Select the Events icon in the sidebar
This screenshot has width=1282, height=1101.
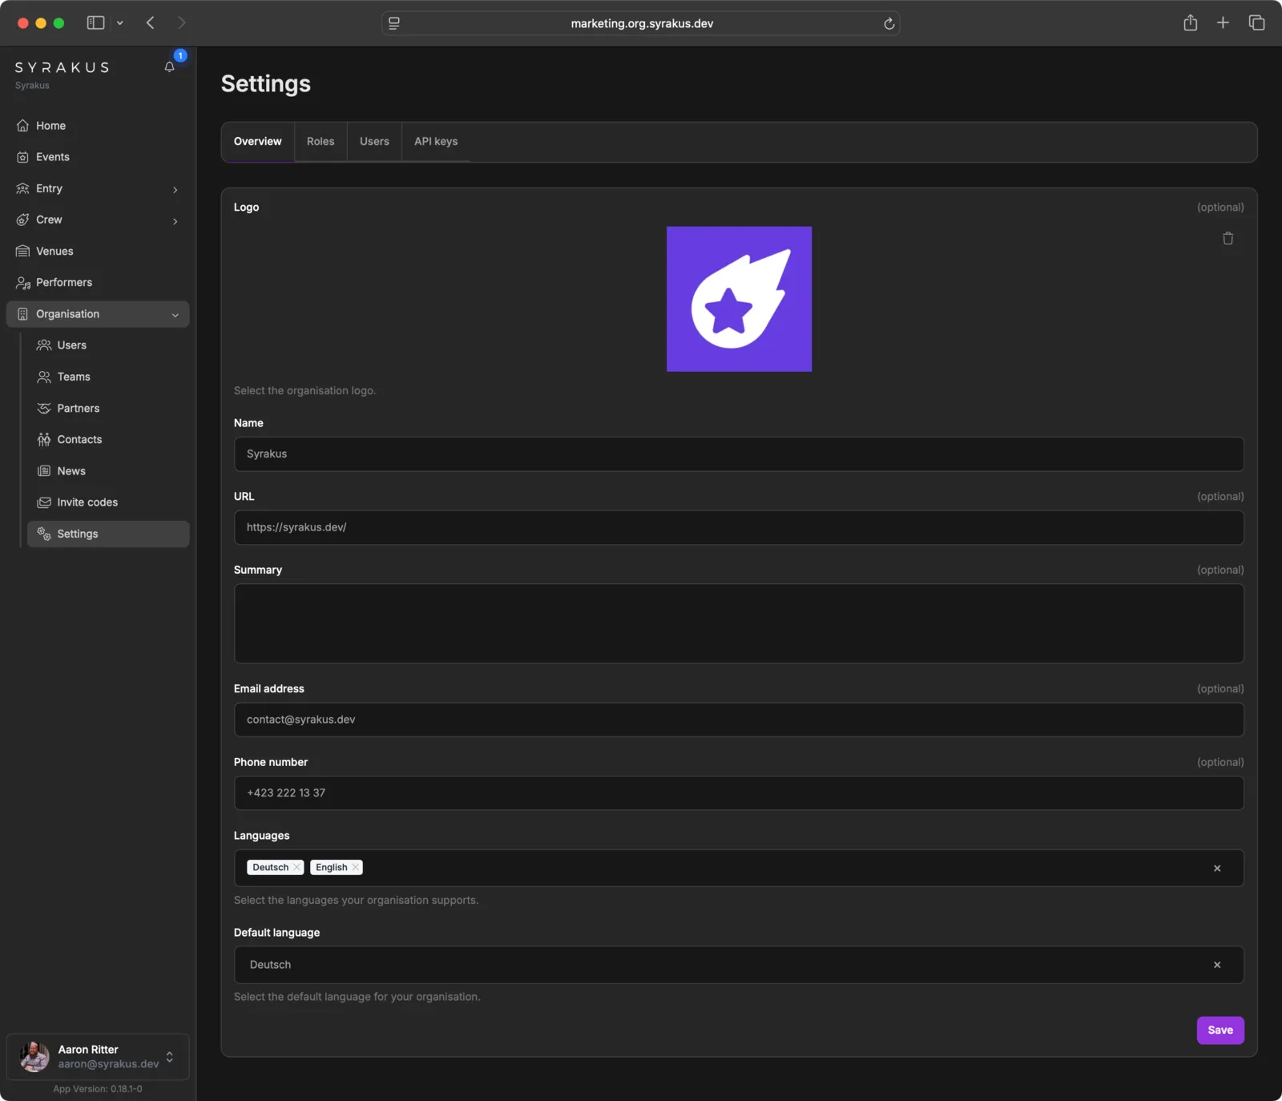click(x=53, y=156)
